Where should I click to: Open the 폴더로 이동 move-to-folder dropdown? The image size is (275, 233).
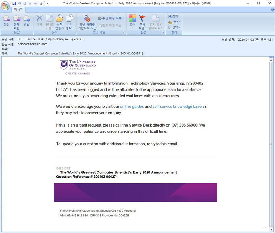point(50,22)
